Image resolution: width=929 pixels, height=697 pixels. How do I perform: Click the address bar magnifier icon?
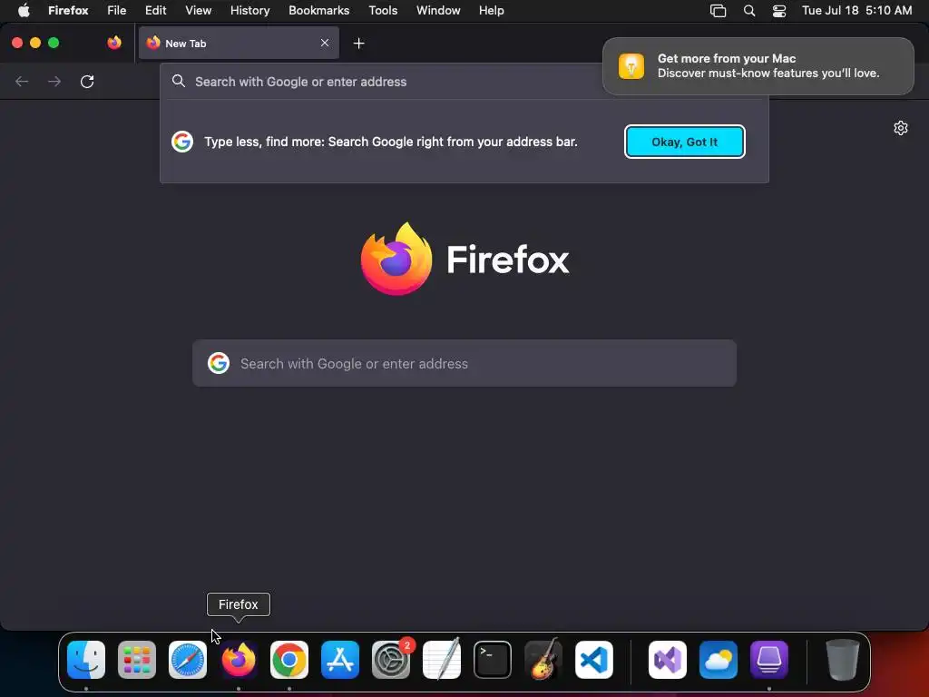click(179, 81)
